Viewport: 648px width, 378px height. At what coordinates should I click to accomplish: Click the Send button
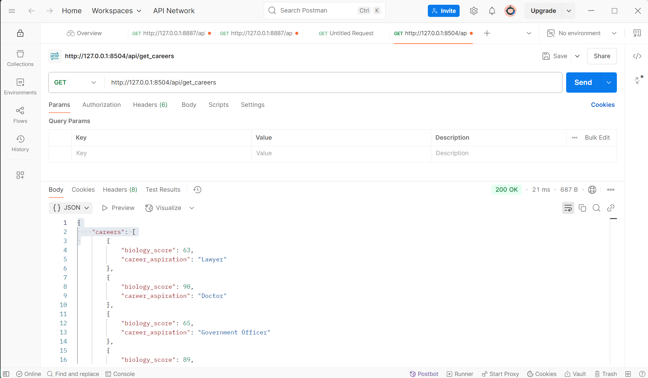[583, 82]
